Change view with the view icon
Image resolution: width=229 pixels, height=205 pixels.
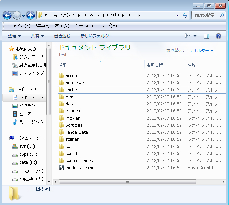[x=188, y=36]
